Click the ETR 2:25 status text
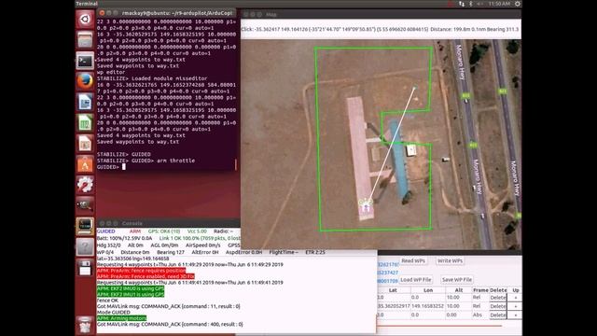597x336 pixels. [315, 252]
